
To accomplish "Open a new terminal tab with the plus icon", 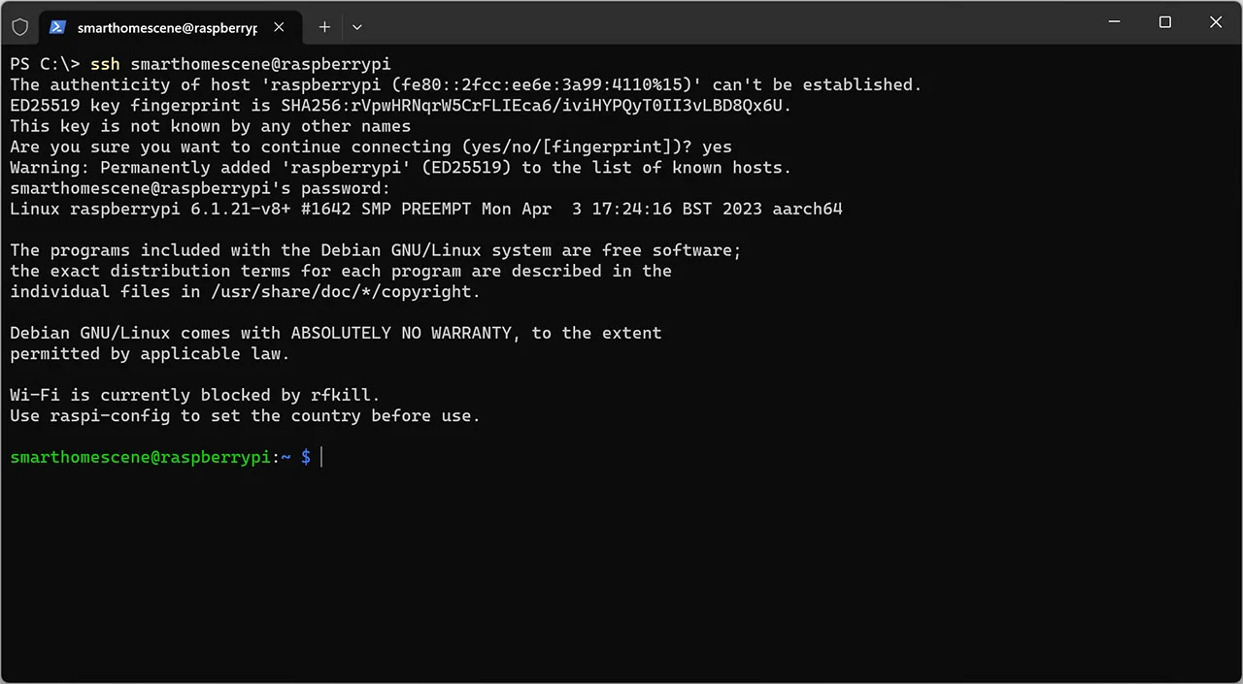I will click(x=324, y=27).
